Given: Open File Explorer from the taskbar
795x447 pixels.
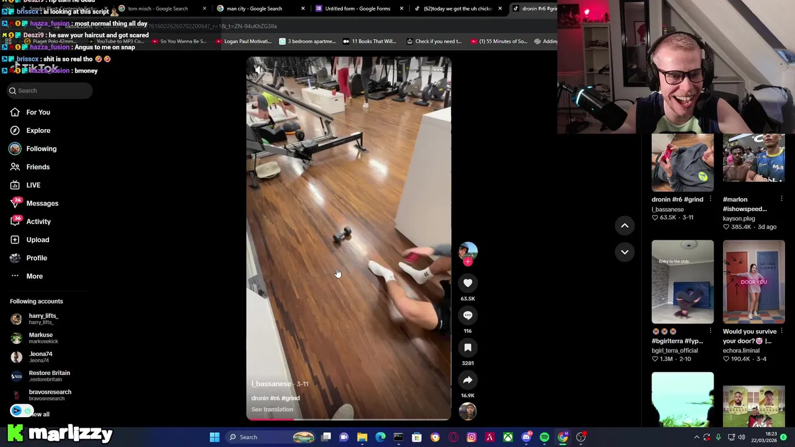Looking at the screenshot, I should (362, 437).
